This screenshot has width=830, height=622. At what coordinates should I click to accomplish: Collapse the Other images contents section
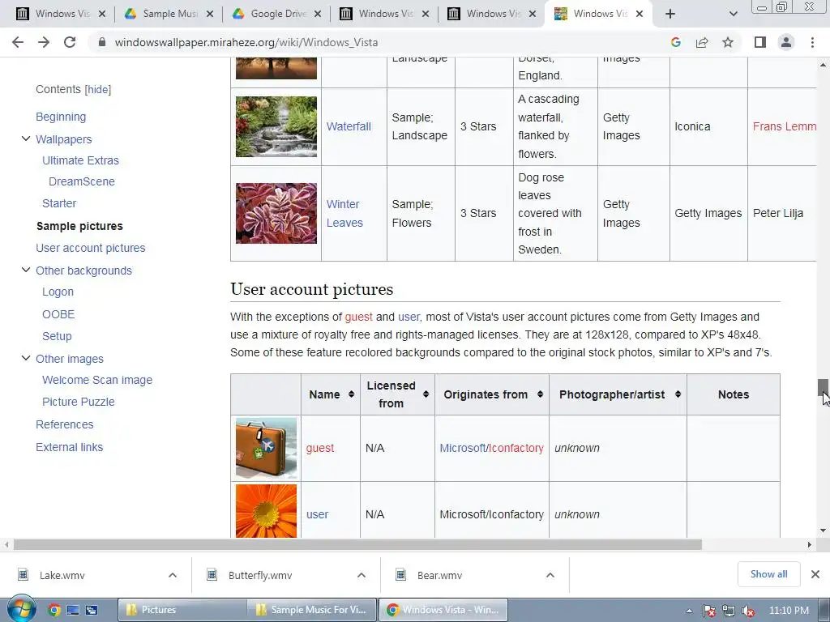[x=25, y=358]
